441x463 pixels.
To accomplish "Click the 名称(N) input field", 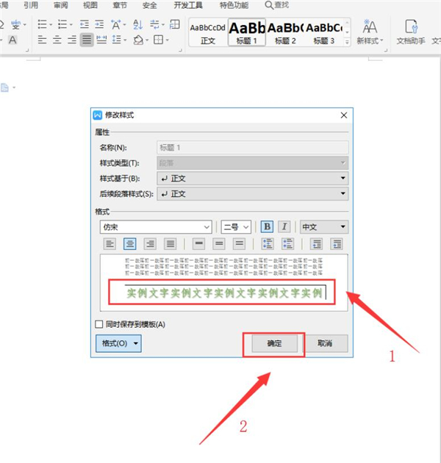I will [x=253, y=147].
